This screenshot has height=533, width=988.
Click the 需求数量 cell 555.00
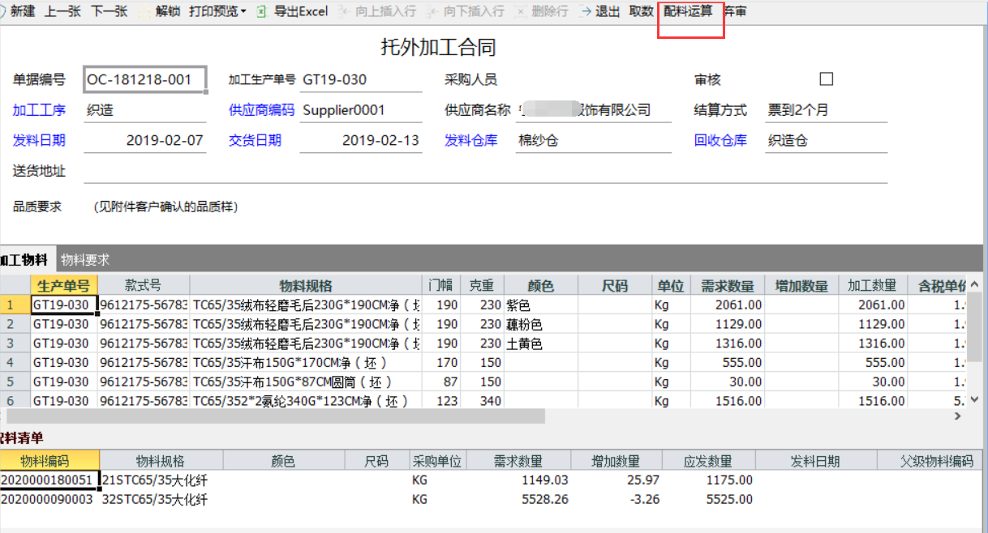point(727,362)
